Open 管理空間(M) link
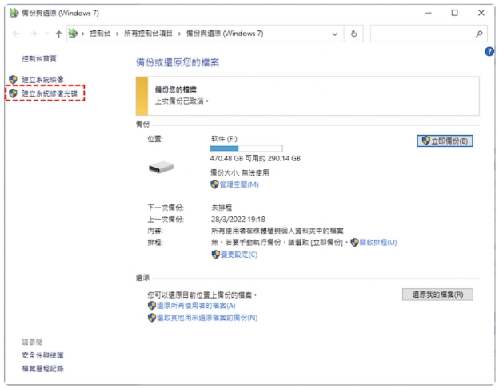 pyautogui.click(x=239, y=184)
